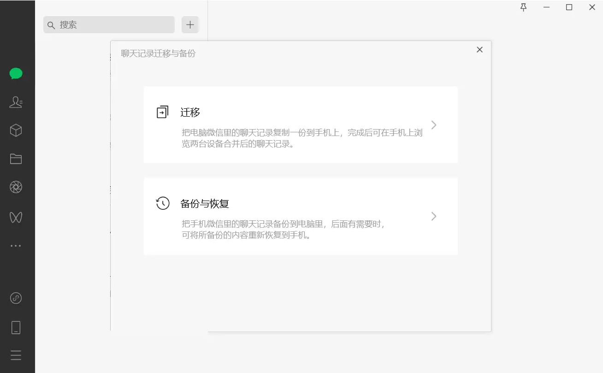Open the Chat Files panel

pos(16,159)
